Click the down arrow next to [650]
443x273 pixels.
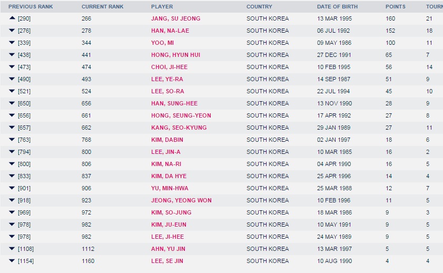point(12,103)
